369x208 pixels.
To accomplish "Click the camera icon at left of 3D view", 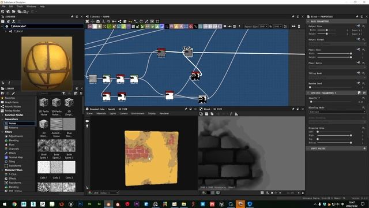I will tap(87, 121).
